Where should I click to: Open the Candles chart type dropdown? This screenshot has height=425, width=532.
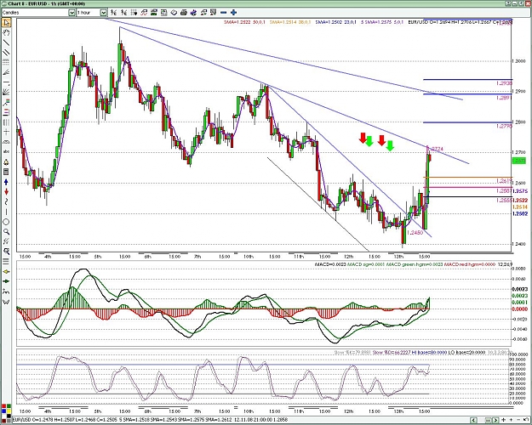click(72, 13)
